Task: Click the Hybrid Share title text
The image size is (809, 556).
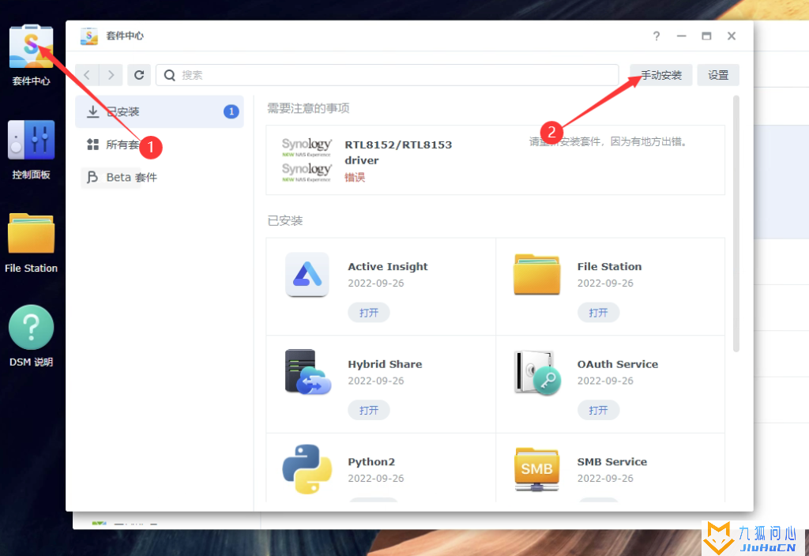Action: click(385, 364)
